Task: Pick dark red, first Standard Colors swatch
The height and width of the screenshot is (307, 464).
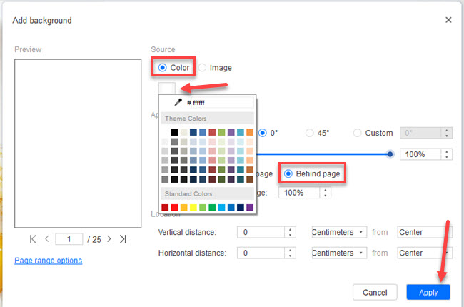Action: (165, 208)
